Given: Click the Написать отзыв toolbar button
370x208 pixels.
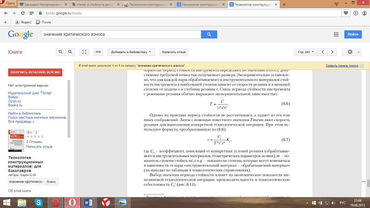Looking at the screenshot, I should point(174,52).
